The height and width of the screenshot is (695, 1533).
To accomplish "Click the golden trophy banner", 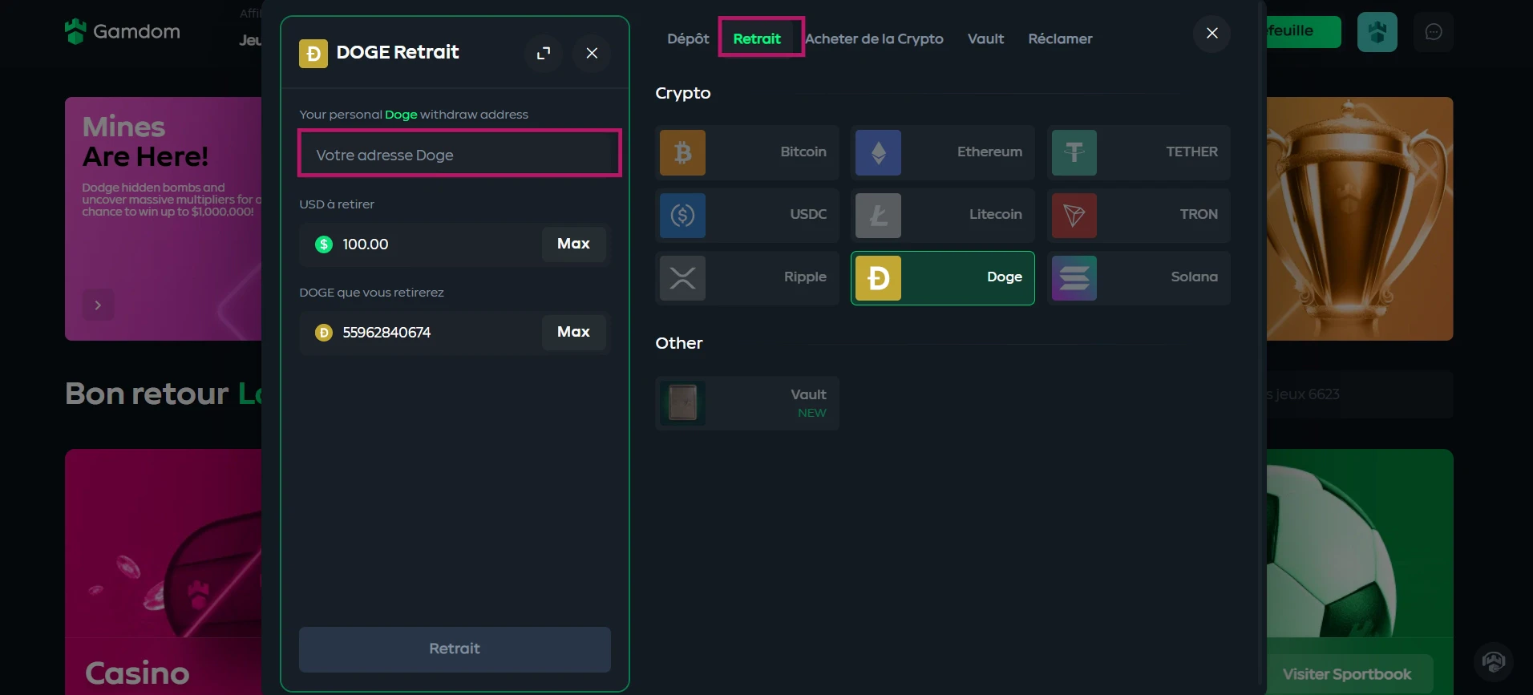I will (x=1360, y=218).
